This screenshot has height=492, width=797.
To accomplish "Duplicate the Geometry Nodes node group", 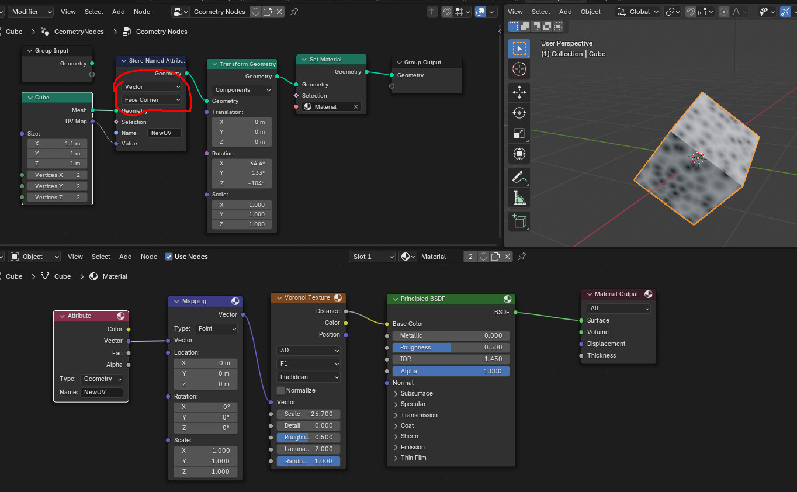I will [268, 12].
